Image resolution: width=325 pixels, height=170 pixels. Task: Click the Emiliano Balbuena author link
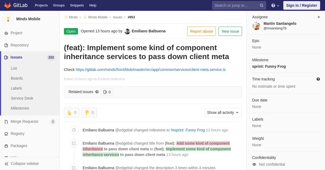148,31
